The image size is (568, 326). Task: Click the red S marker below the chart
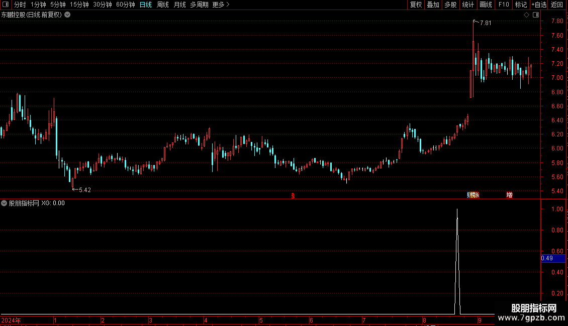tap(293, 196)
